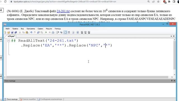Maximize the PascalABC.NET window
Image resolution: width=179 pixels, height=101 pixels.
tap(167, 24)
